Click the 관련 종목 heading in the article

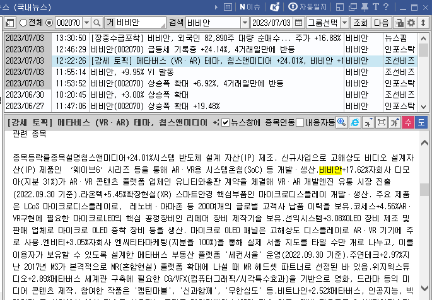pos(29,134)
